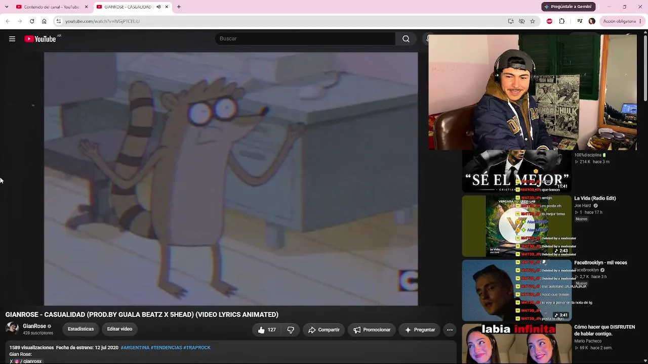Bookmark this page with the star icon
Image resolution: width=648 pixels, height=364 pixels.
click(x=533, y=21)
